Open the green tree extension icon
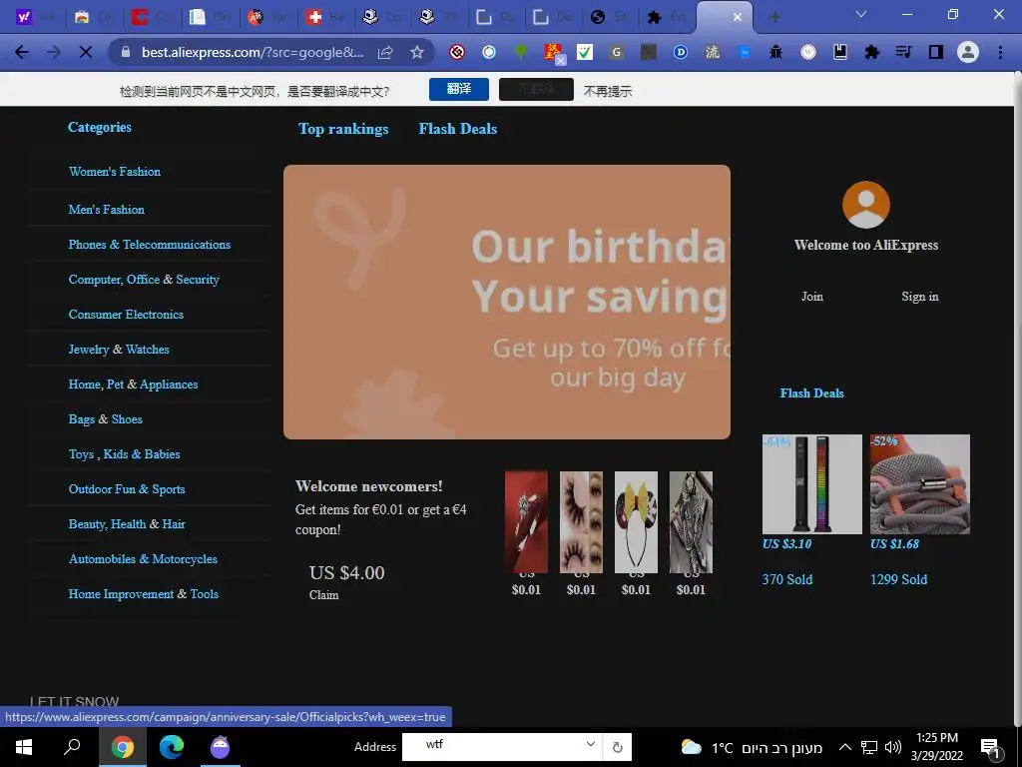Screen dimensions: 1022x767 point(521,52)
